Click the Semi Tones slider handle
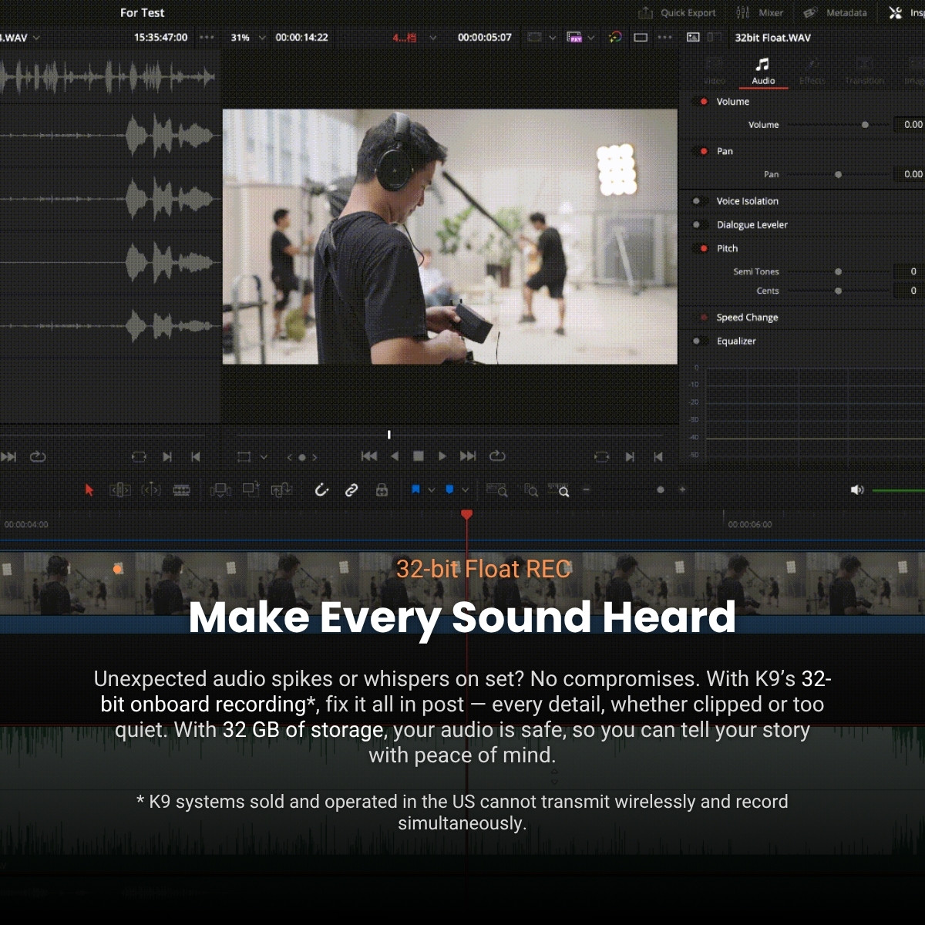The height and width of the screenshot is (925, 925). 838,272
